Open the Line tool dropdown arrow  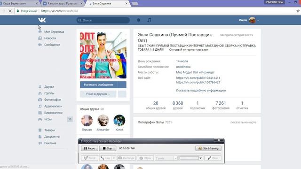(114, 158)
